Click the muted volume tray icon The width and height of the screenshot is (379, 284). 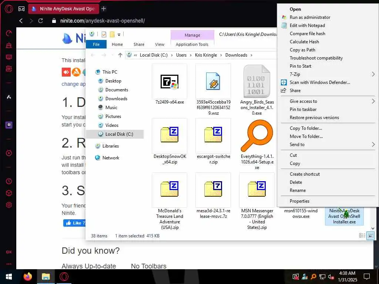click(331, 277)
